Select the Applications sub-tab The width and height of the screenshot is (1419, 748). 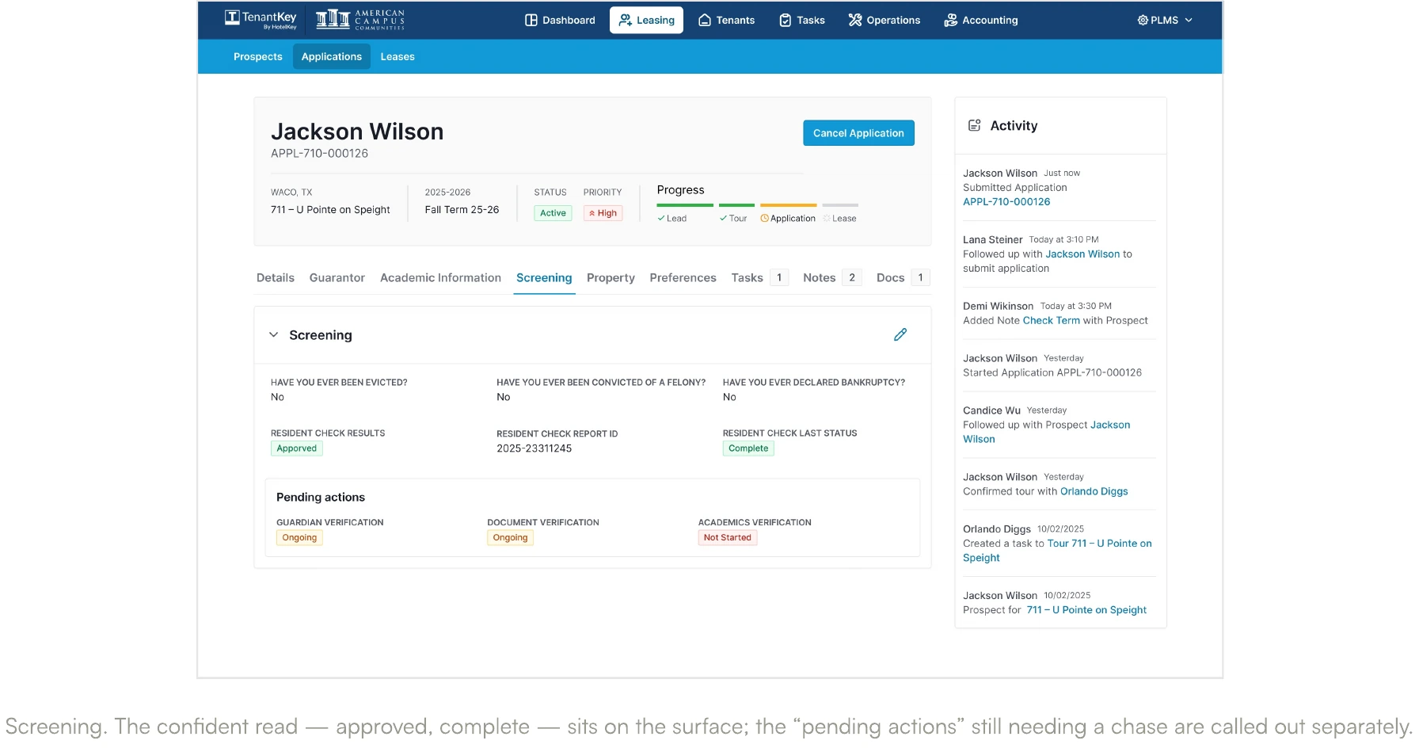332,56
